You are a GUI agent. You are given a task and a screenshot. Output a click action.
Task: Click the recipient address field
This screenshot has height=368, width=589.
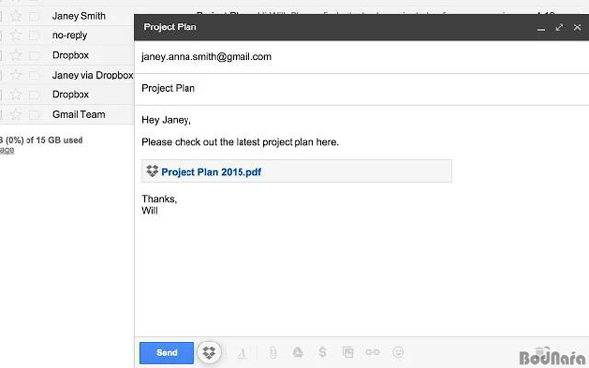point(361,57)
